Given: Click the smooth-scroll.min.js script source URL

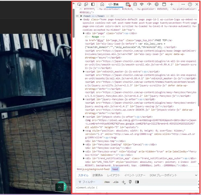Looking at the screenshot, I should tap(140, 63).
